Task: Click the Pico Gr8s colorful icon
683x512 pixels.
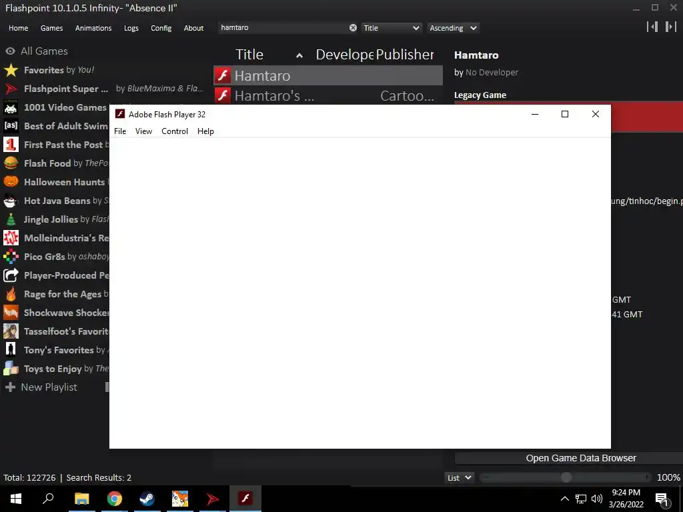Action: (x=11, y=257)
